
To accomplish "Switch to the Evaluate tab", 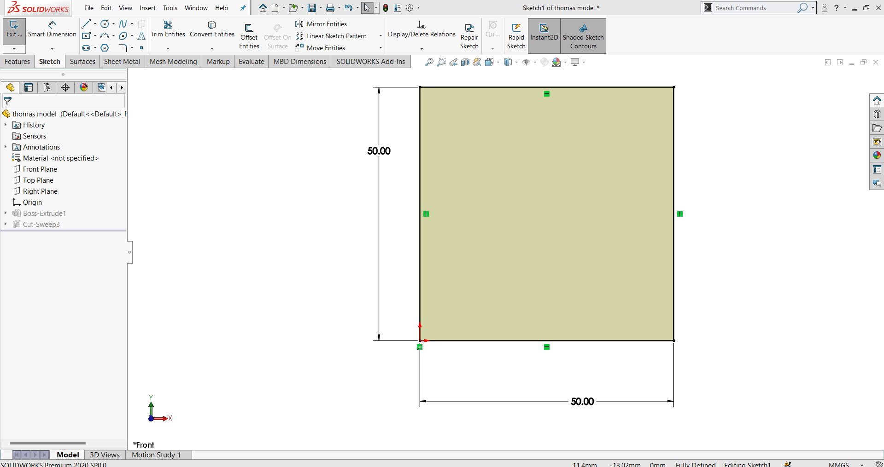I will (252, 62).
